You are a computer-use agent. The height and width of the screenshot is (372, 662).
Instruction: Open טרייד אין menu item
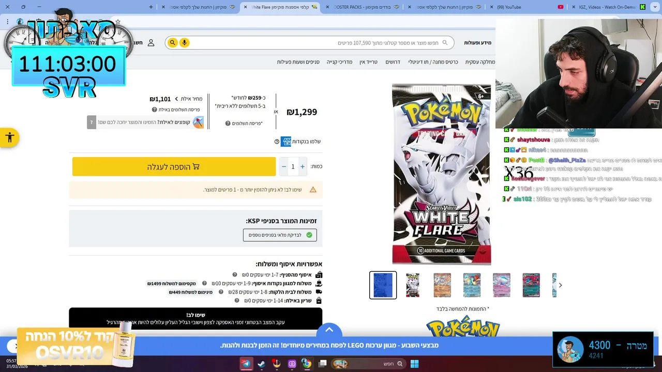369,62
